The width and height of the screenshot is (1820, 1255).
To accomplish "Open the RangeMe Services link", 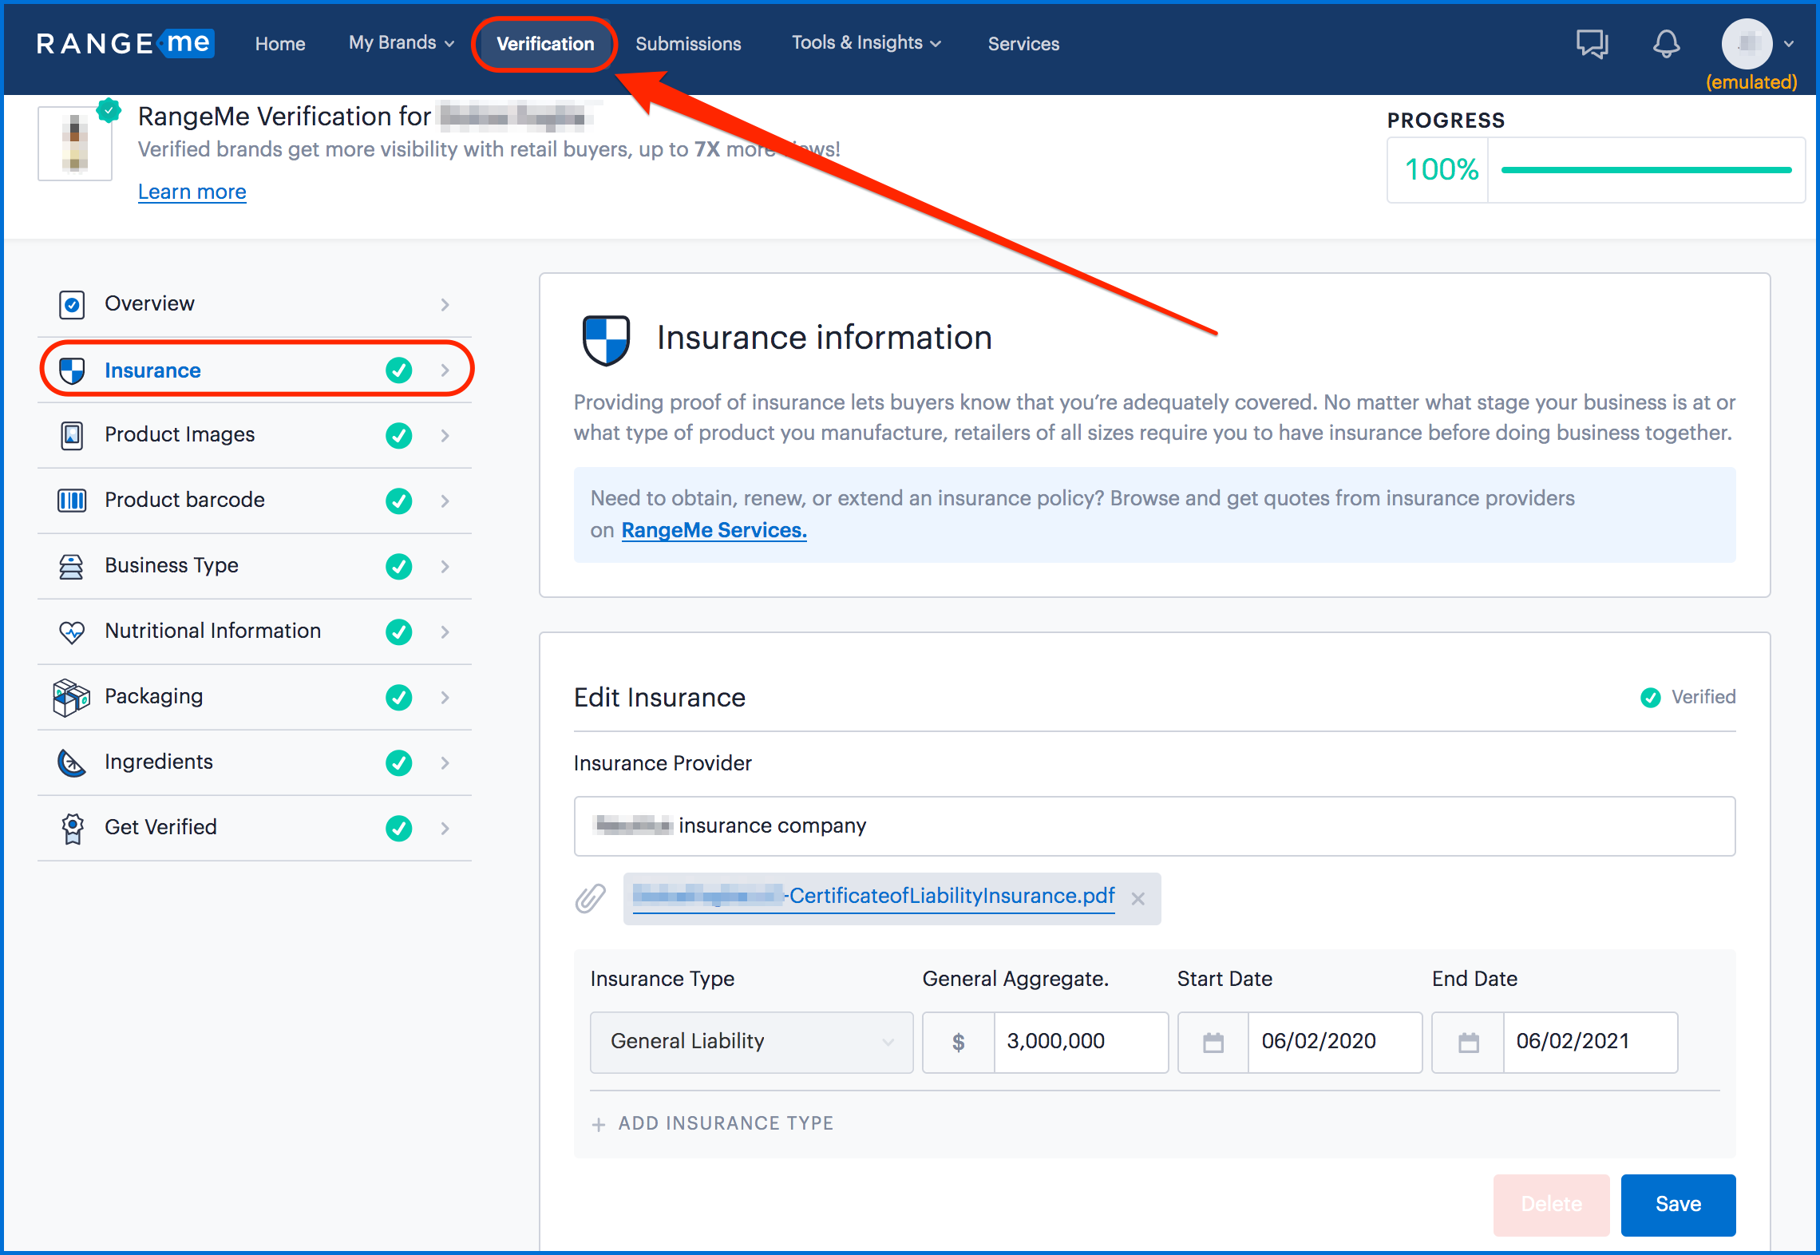I will click(x=714, y=530).
